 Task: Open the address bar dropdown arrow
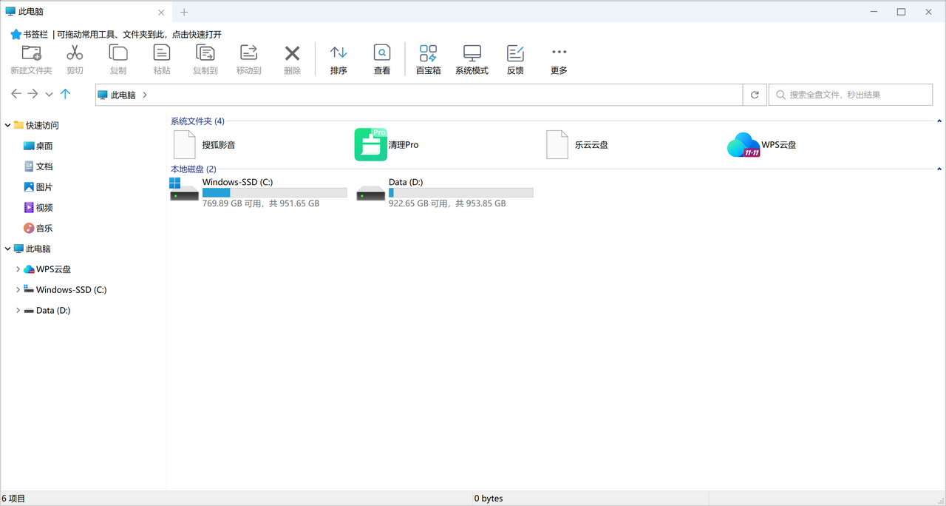49,95
